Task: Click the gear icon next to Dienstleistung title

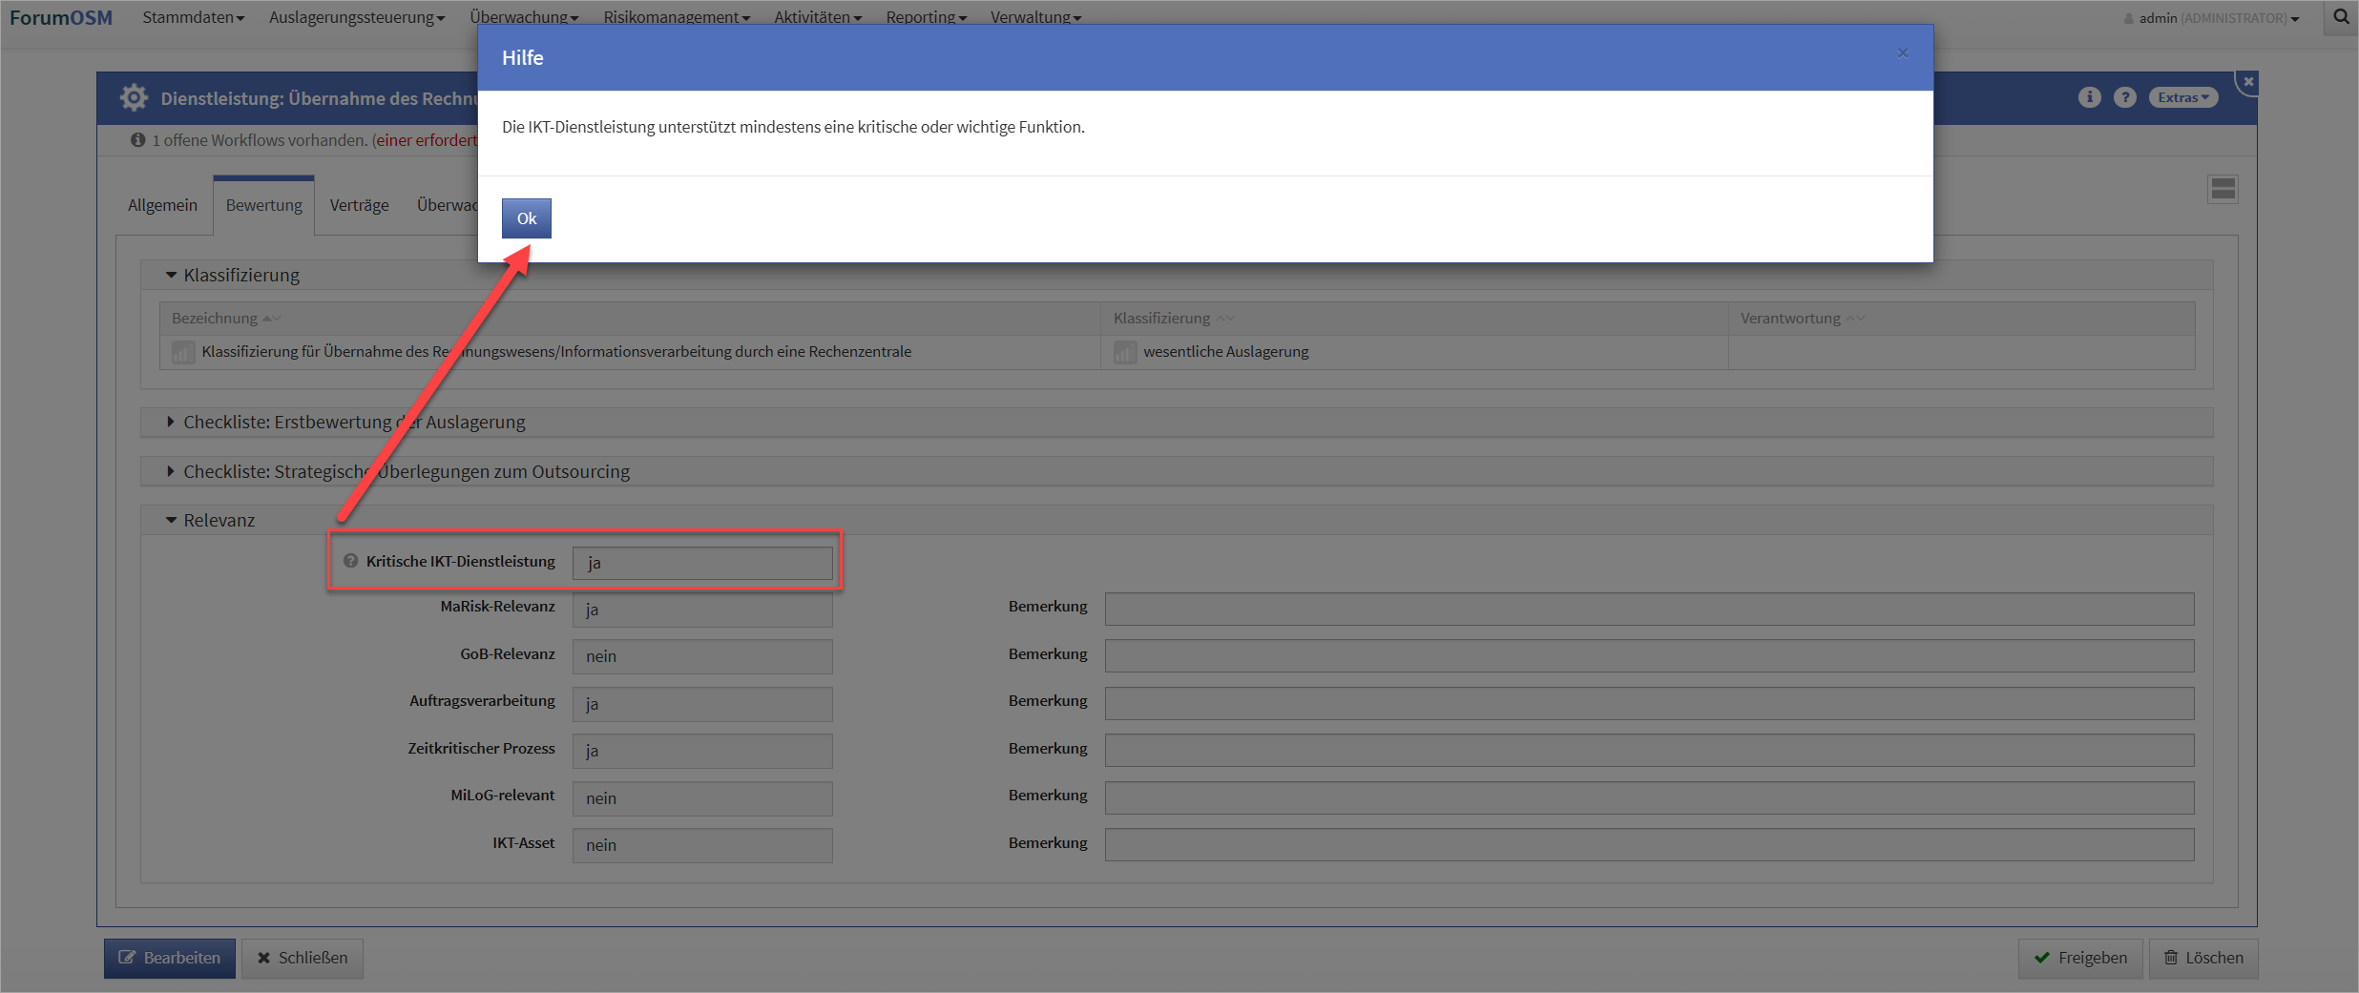Action: point(134,97)
